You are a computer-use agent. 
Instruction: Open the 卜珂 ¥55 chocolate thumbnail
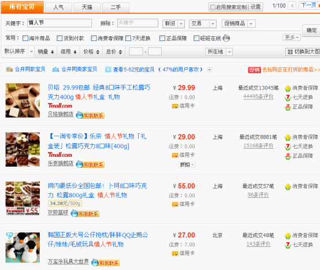[23, 198]
